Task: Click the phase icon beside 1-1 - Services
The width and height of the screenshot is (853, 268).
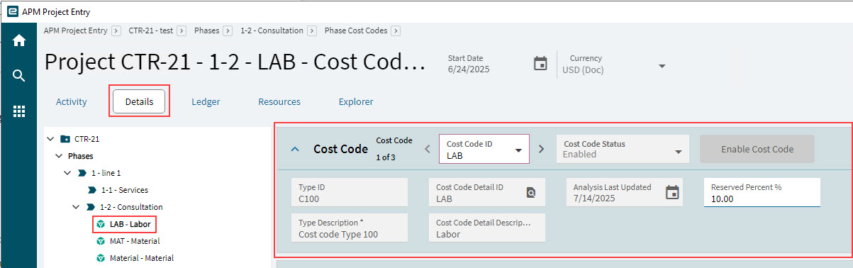Action: coord(91,190)
